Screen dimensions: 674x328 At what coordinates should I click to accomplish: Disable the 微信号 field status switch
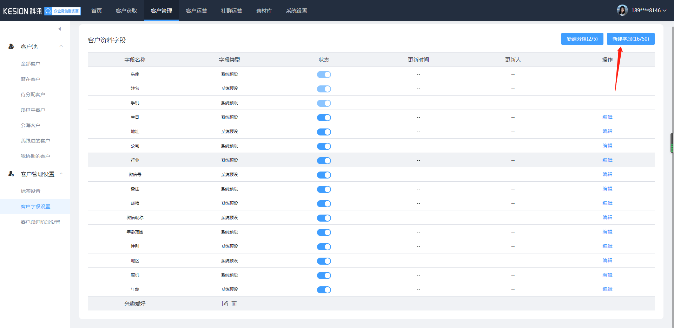click(324, 175)
